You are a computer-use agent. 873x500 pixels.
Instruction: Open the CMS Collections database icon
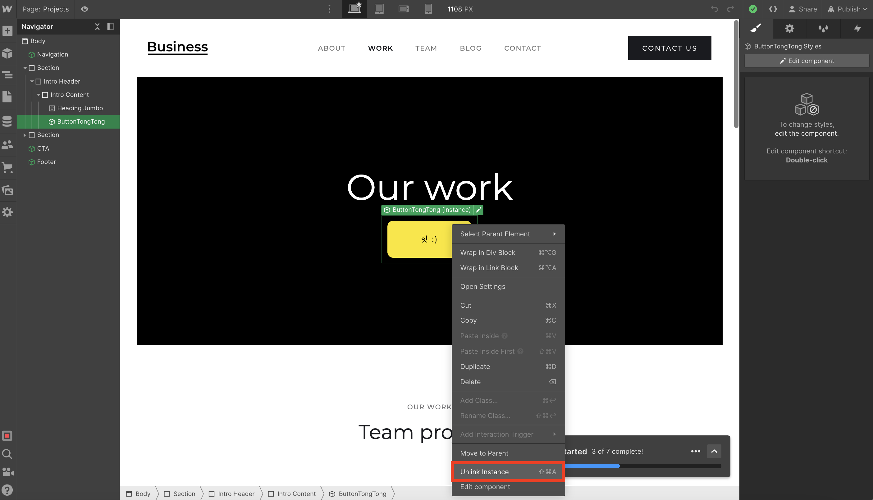click(7, 121)
